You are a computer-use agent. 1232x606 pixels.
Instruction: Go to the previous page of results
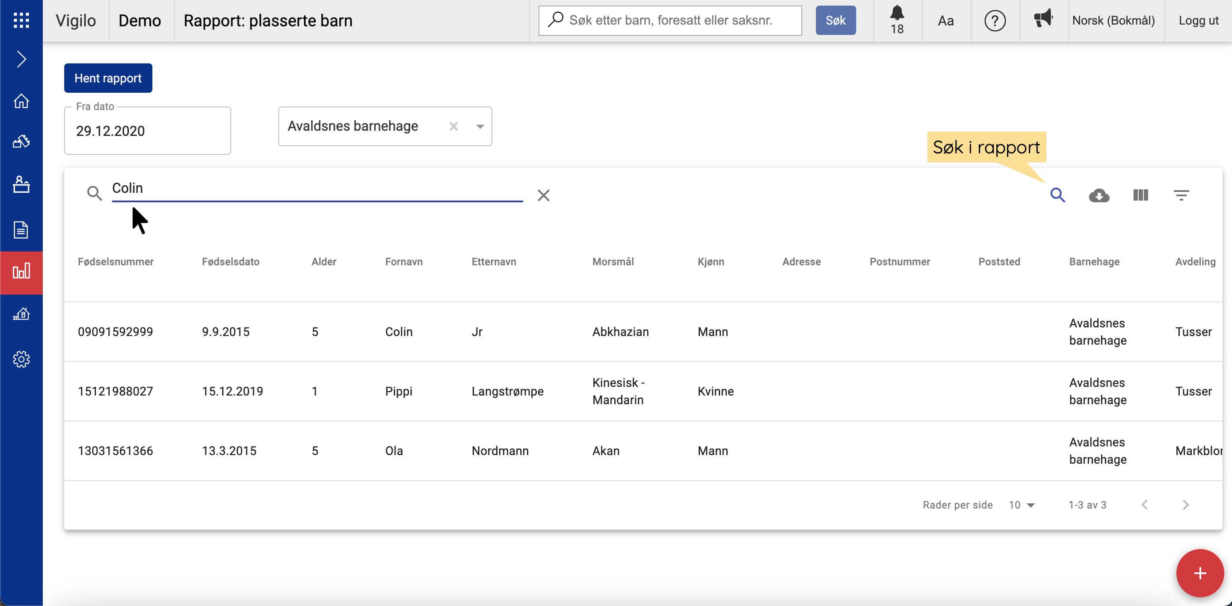coord(1144,505)
